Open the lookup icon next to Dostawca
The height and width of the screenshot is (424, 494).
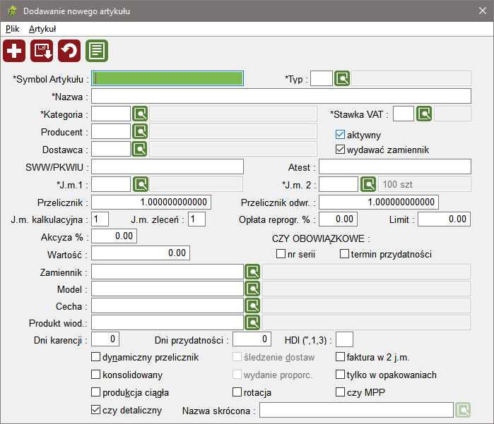pyautogui.click(x=140, y=149)
